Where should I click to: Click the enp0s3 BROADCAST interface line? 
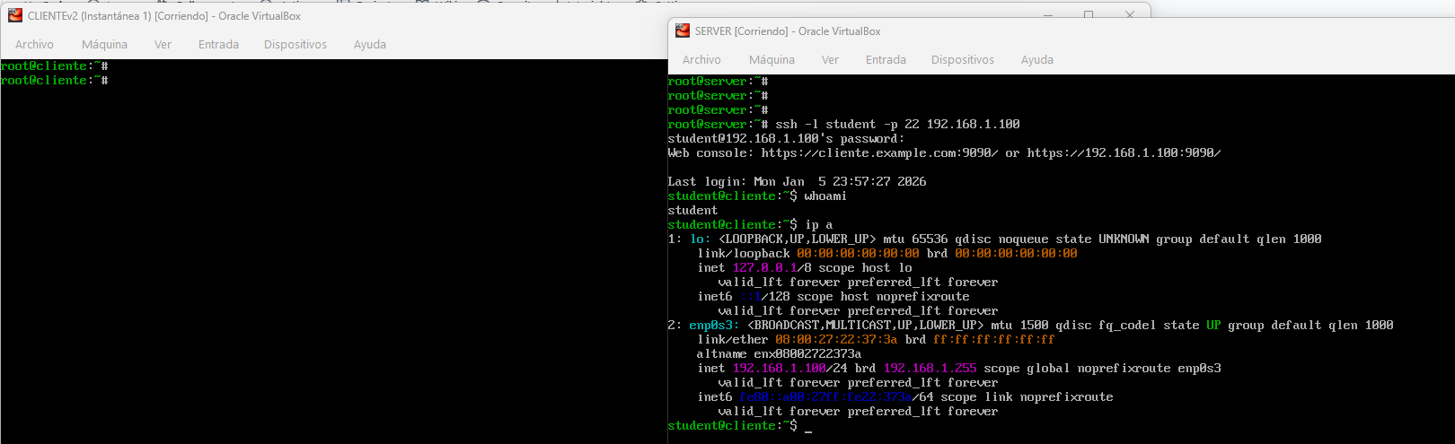coord(1031,325)
